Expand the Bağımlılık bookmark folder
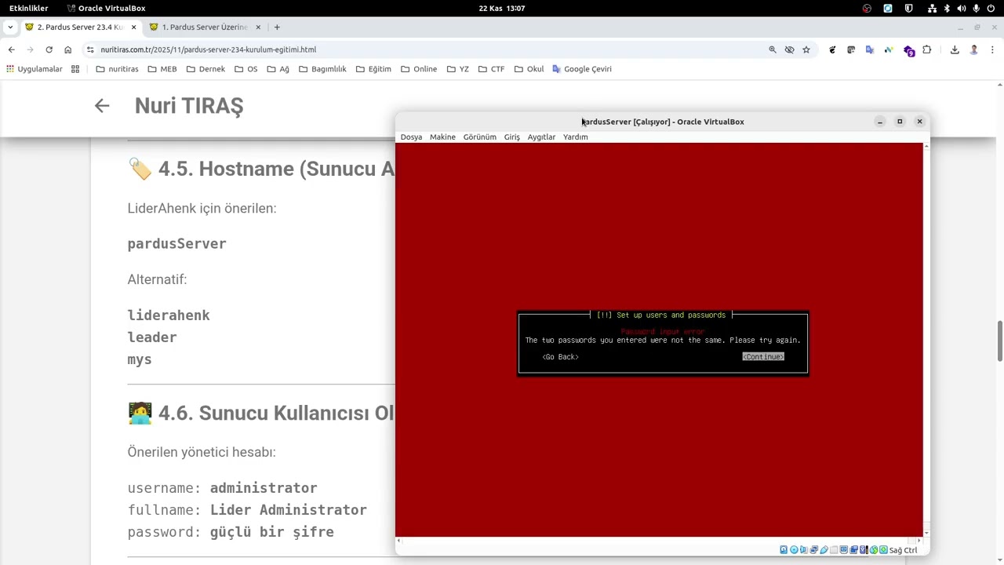 pyautogui.click(x=322, y=69)
